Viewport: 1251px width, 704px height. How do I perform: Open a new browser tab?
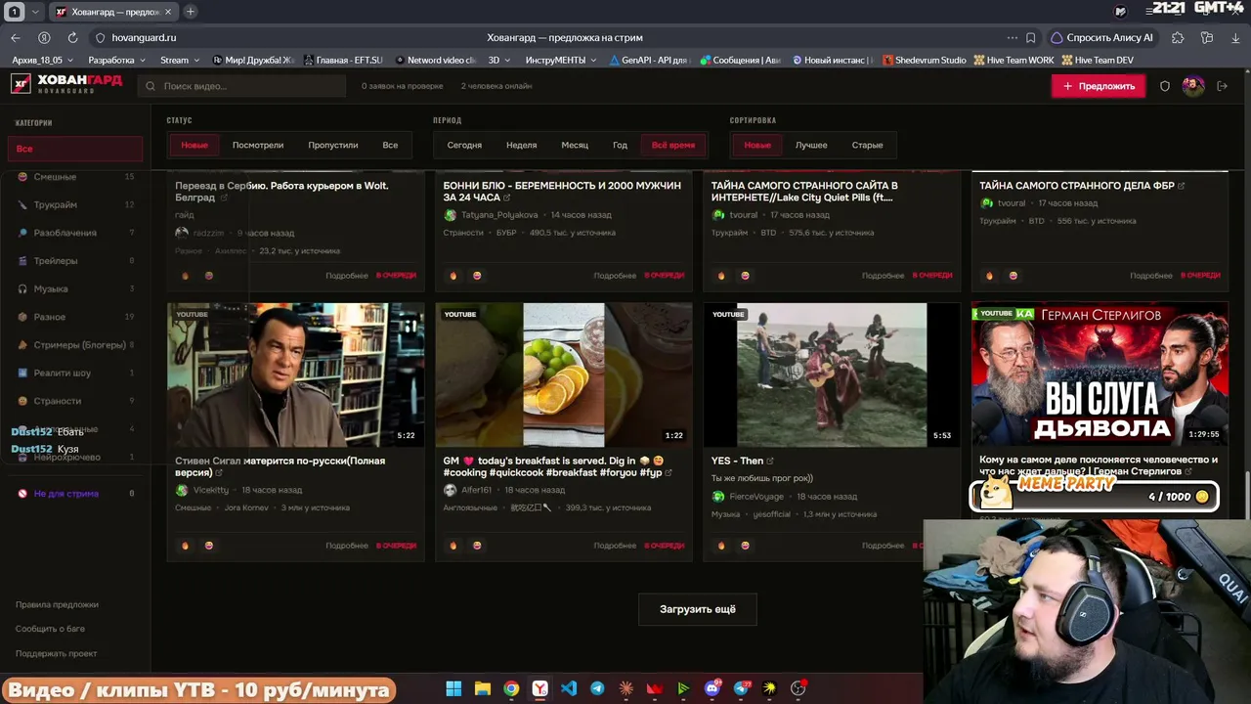click(x=191, y=12)
